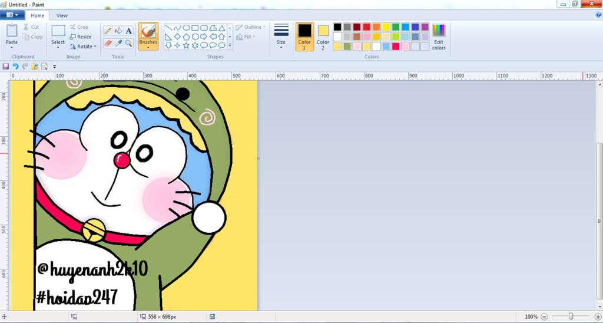Click the Redo arrow icon
Viewport: 603px width, 323px height.
click(25, 67)
